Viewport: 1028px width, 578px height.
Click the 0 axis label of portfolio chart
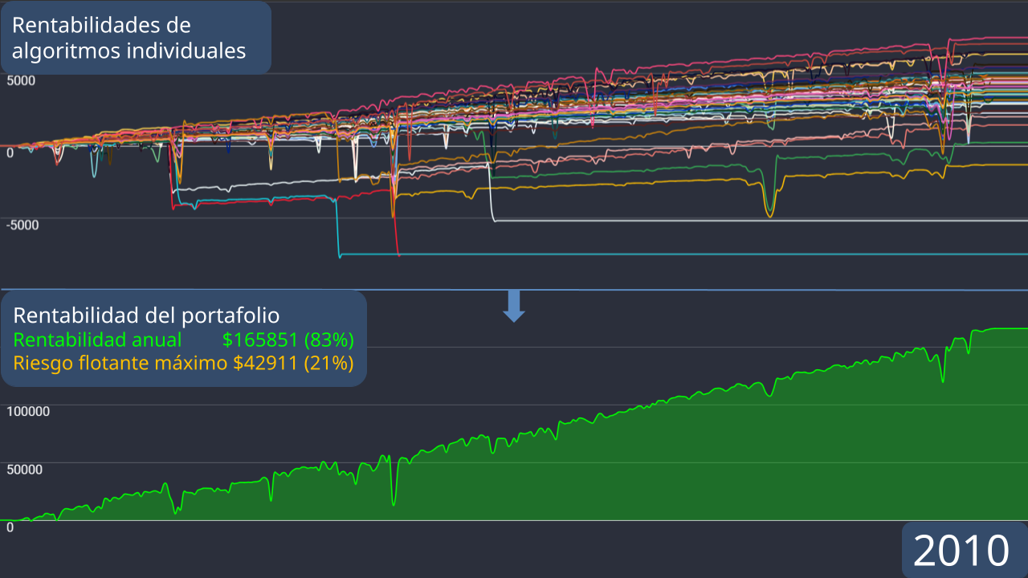coord(10,527)
